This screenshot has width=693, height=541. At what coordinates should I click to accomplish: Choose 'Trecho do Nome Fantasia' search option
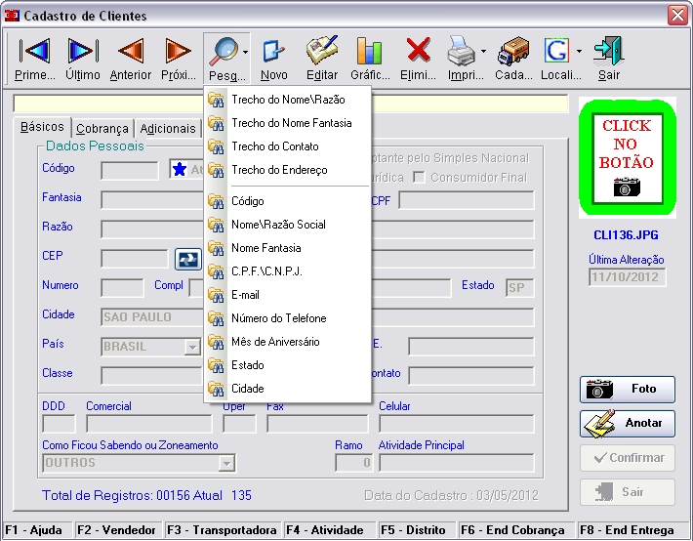pyautogui.click(x=291, y=123)
